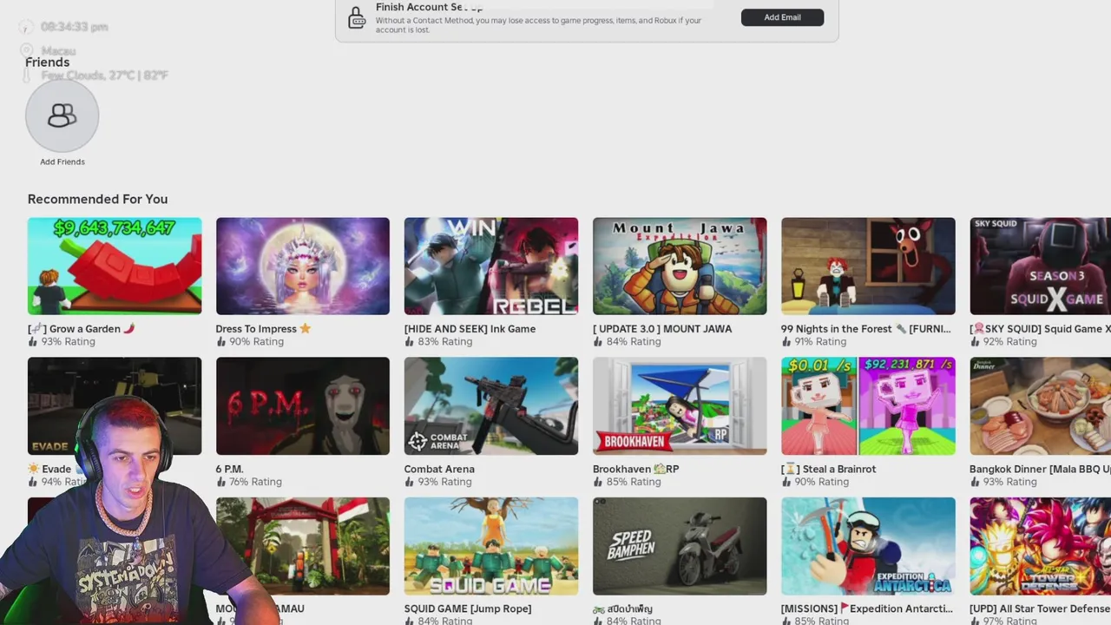Open the All Star Tower Defense thumbnail
The image size is (1111, 625).
(x=1040, y=546)
